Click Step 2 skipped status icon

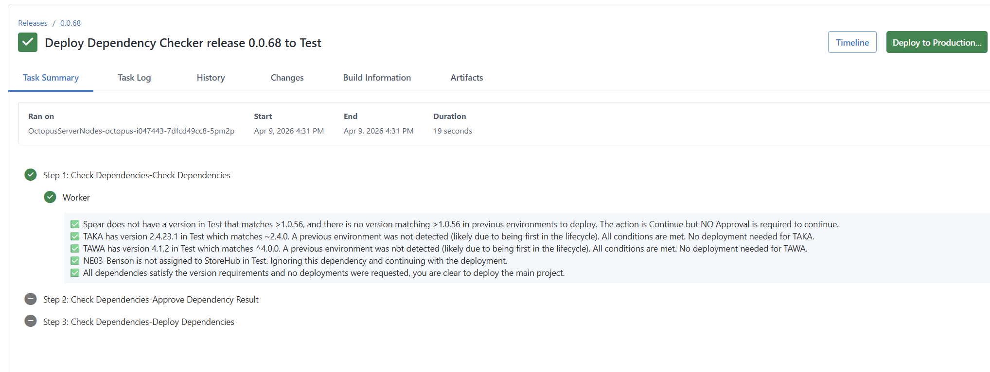31,299
